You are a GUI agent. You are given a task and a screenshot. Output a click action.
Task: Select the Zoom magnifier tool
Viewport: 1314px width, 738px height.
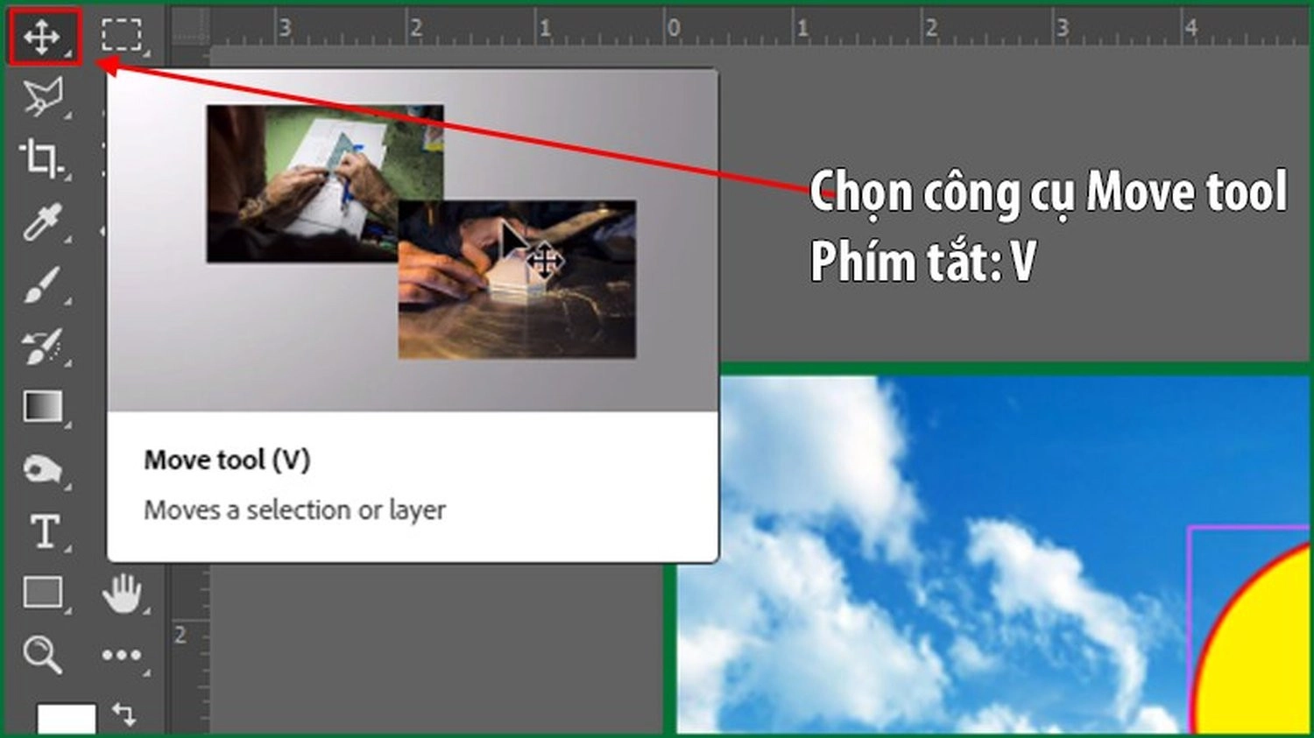pos(42,654)
